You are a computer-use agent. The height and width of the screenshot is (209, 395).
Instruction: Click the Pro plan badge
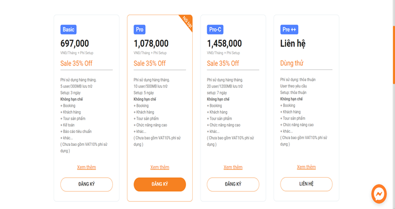(x=139, y=30)
